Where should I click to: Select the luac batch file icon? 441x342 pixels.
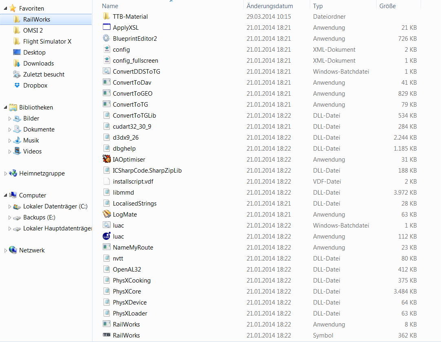106,225
